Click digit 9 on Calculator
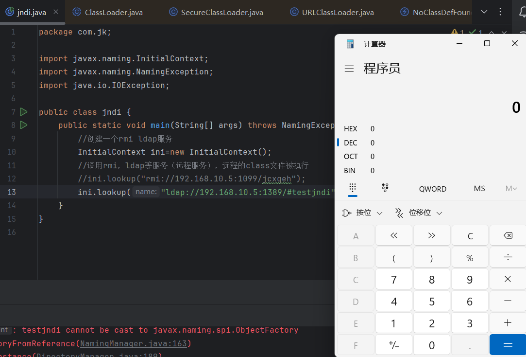This screenshot has width=526, height=357. (470, 279)
